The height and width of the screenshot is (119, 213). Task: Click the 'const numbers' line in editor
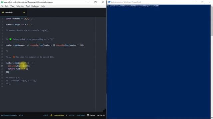(x=19, y=19)
